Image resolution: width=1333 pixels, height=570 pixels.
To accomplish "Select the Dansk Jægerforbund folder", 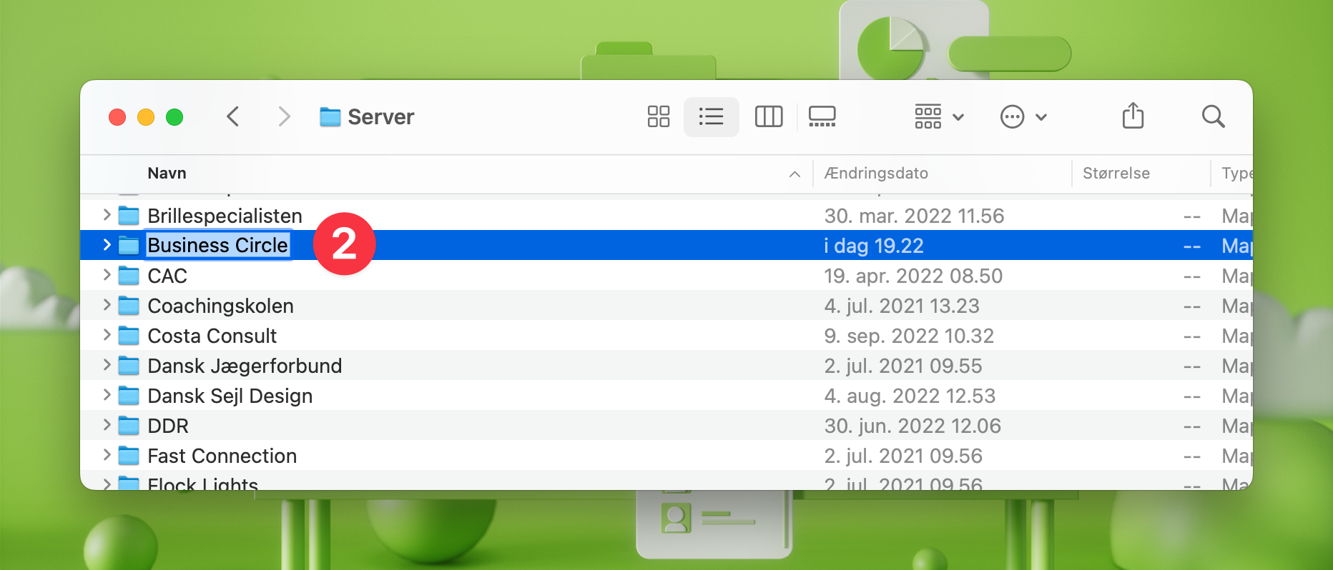I will (244, 366).
